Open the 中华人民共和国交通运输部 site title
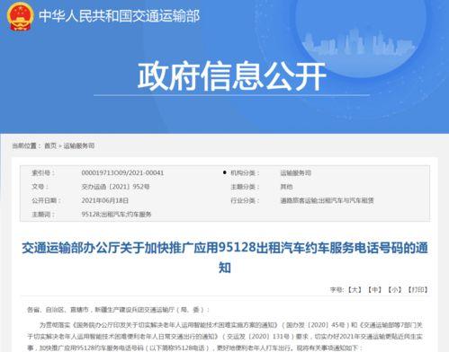449x352 pixels. coord(119,15)
